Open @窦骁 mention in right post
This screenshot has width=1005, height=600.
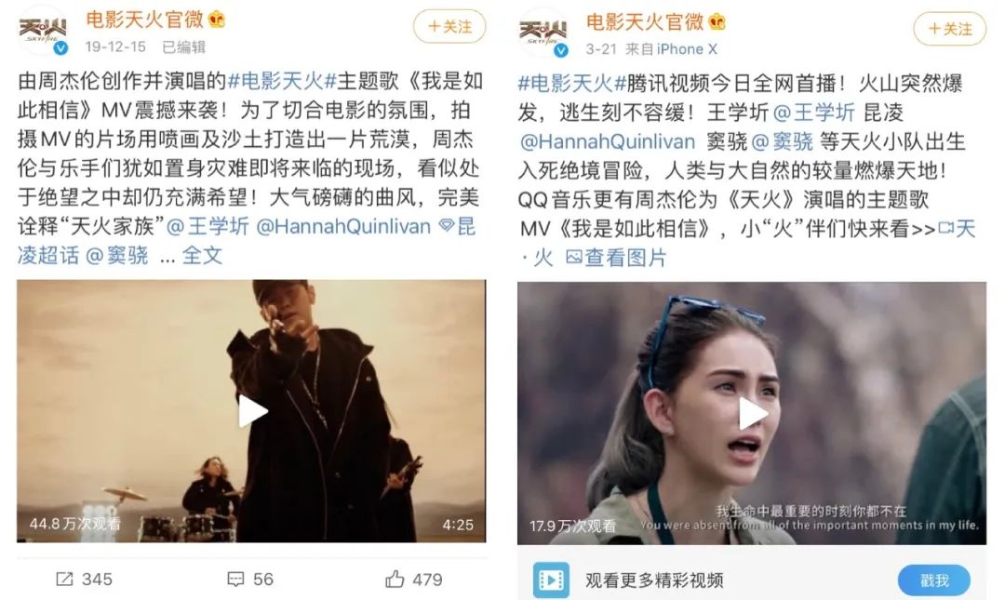coord(782,141)
